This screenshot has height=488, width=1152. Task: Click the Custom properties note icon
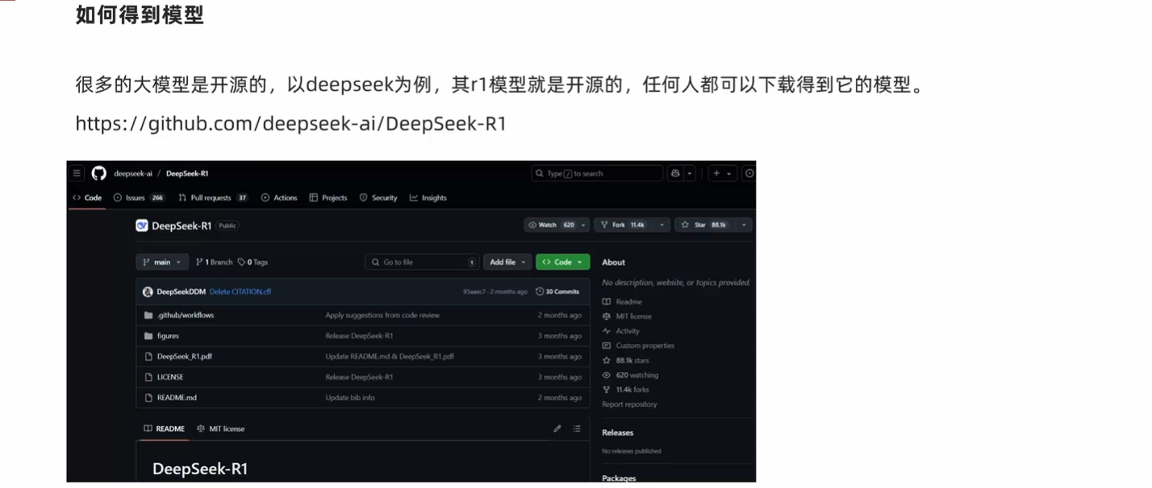pos(607,345)
